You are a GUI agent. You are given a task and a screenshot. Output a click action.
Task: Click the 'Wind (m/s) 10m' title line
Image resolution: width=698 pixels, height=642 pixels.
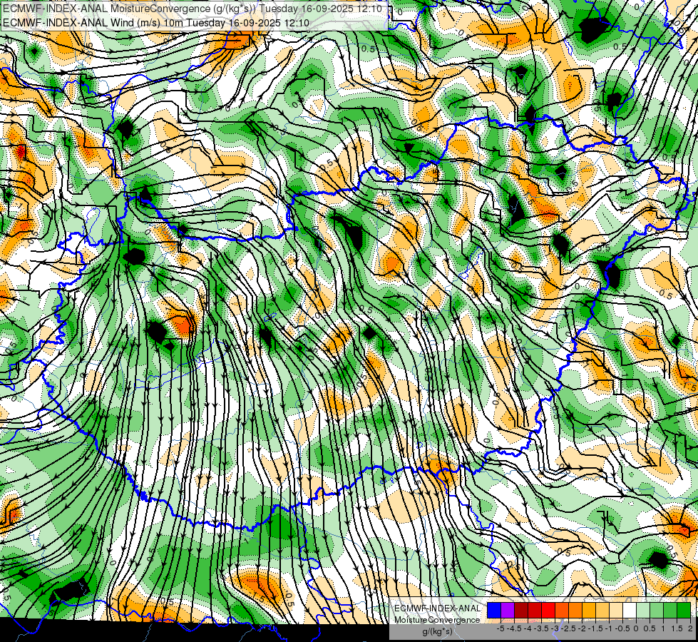tap(156, 23)
